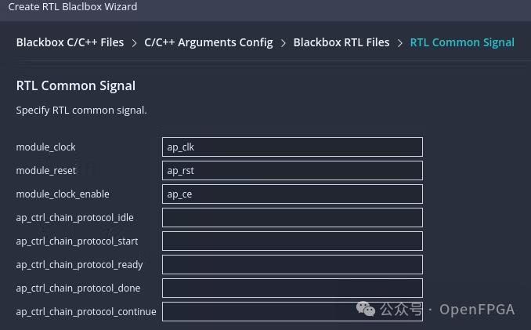
Task: Click the empty ap_ctrl_chain_protocol_continue input box
Action: tap(292, 312)
